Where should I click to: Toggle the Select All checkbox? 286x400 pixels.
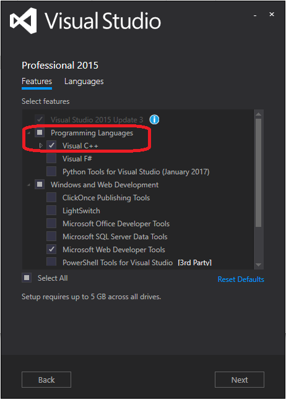(27, 278)
